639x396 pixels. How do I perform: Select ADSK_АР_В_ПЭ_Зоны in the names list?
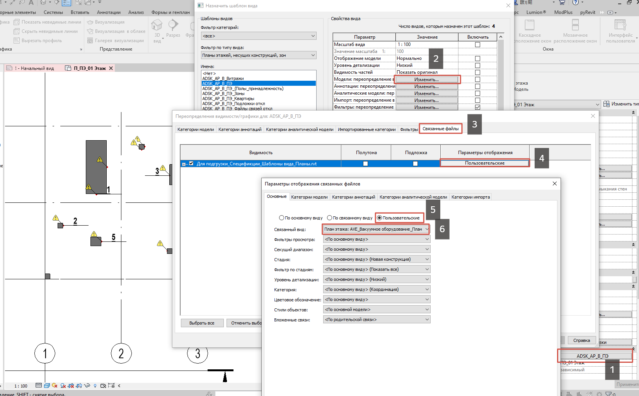(223, 93)
